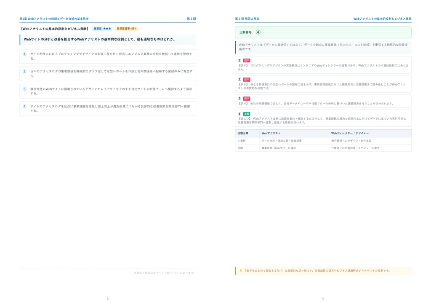Click table header 役割分類
This screenshot has width=431, height=305.
point(243,134)
